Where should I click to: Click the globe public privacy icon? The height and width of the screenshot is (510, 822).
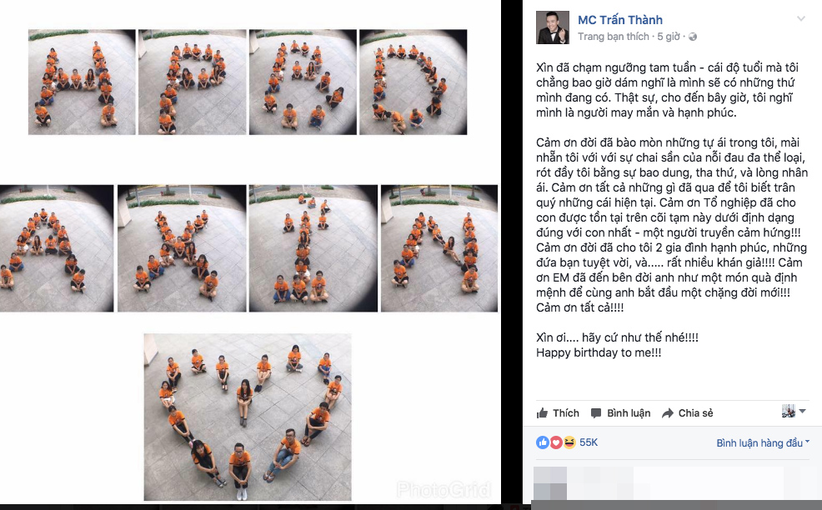click(x=693, y=37)
